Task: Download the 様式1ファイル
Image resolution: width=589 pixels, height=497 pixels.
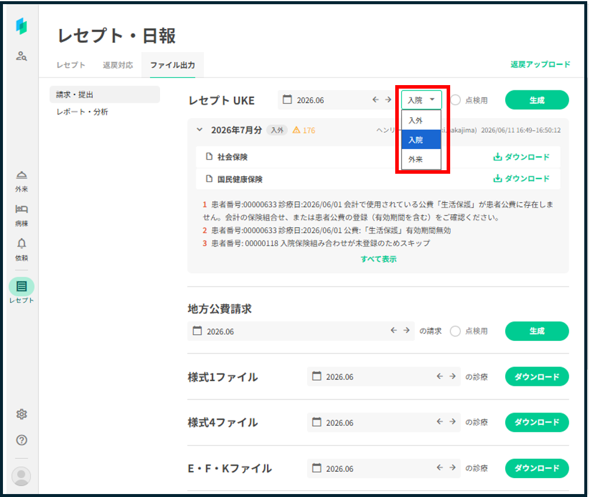Action: coord(537,376)
